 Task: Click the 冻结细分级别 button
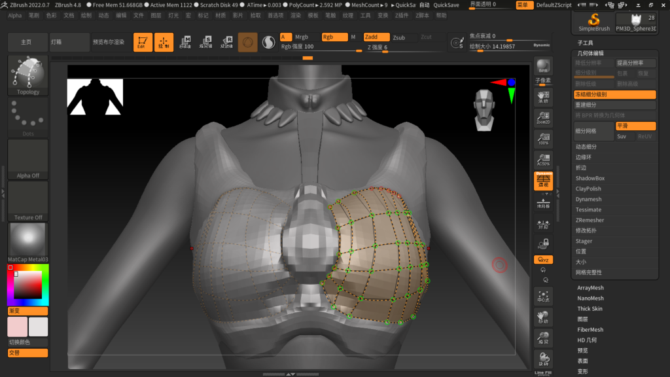point(614,94)
